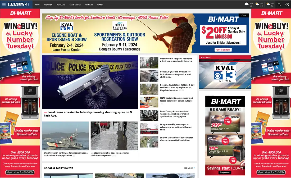Open the See More link for Local & Northwest

[188, 168]
